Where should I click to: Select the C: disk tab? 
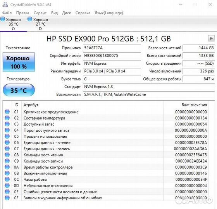coord(14,24)
